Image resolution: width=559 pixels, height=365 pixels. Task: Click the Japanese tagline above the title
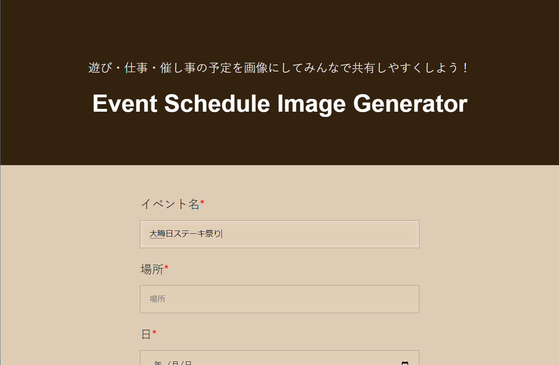[x=279, y=68]
